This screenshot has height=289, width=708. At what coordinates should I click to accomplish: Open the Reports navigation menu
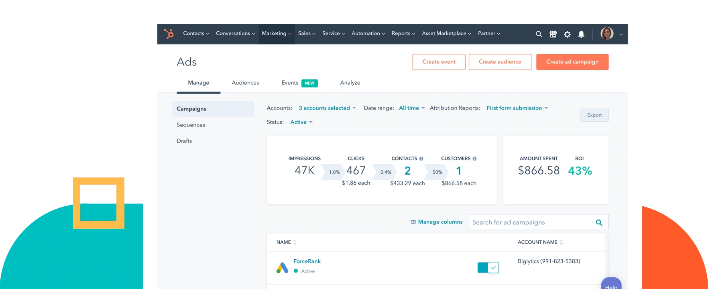tap(403, 33)
